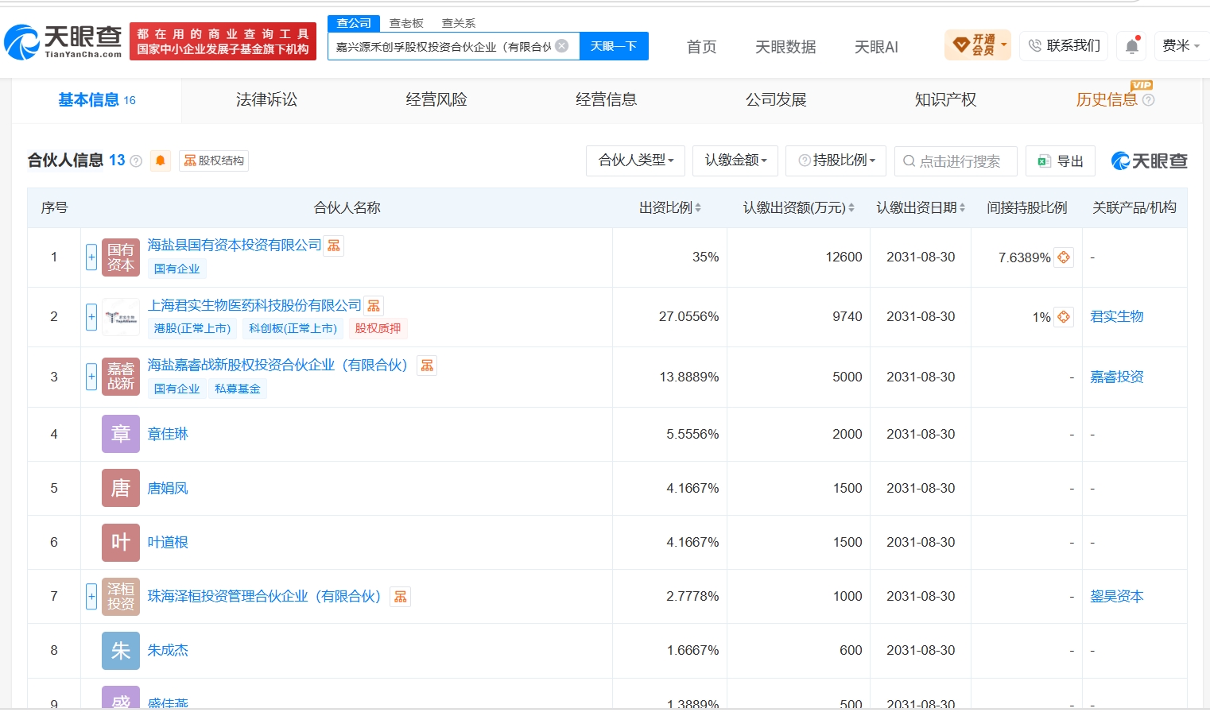Click the 章 avatar for 章佳琳
The width and height of the screenshot is (1210, 712).
coord(121,434)
